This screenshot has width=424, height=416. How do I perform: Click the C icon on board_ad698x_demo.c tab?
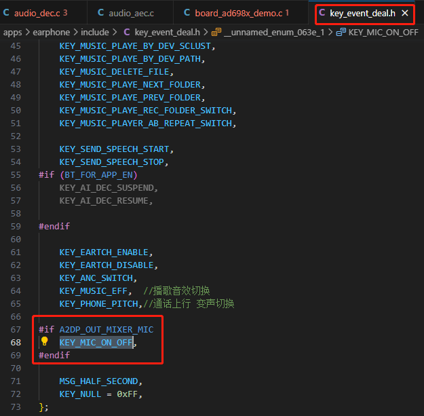pyautogui.click(x=187, y=12)
